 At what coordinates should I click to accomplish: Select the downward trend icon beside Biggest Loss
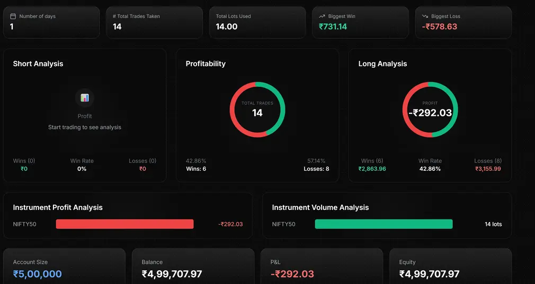[x=425, y=16]
